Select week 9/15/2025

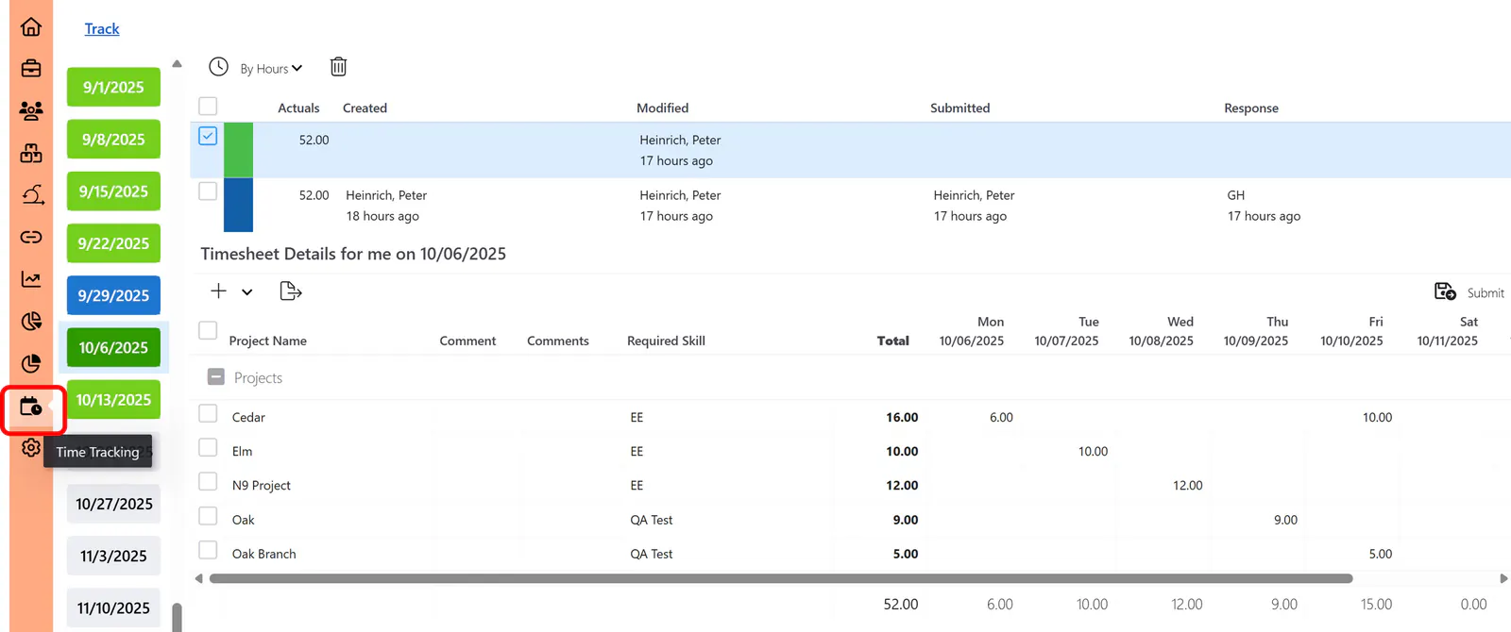tap(113, 191)
